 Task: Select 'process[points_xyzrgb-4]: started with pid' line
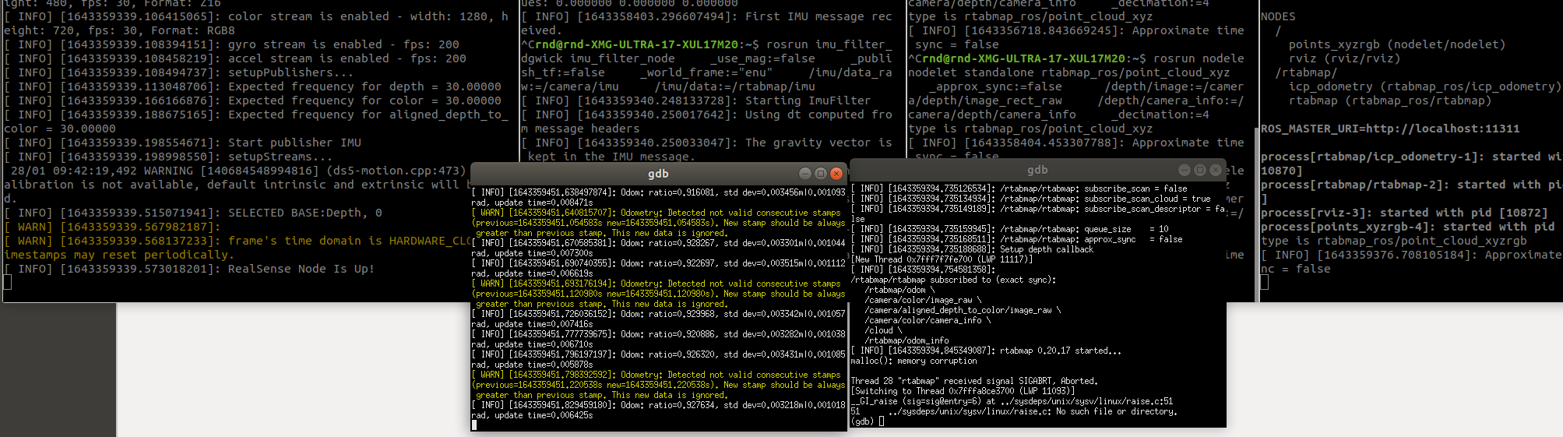(1407, 227)
